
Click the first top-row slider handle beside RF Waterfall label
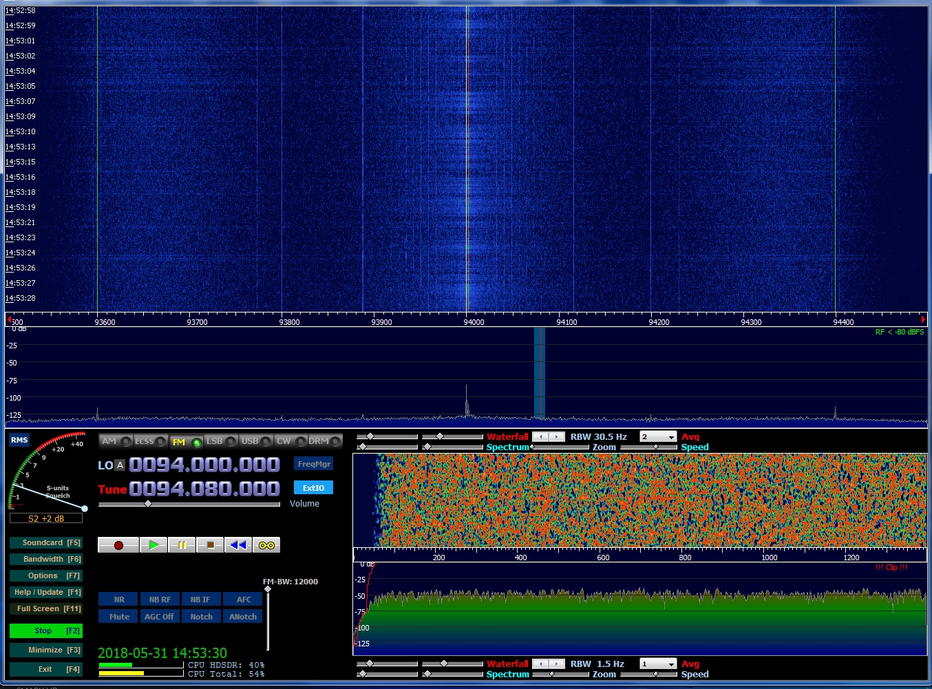pos(370,436)
